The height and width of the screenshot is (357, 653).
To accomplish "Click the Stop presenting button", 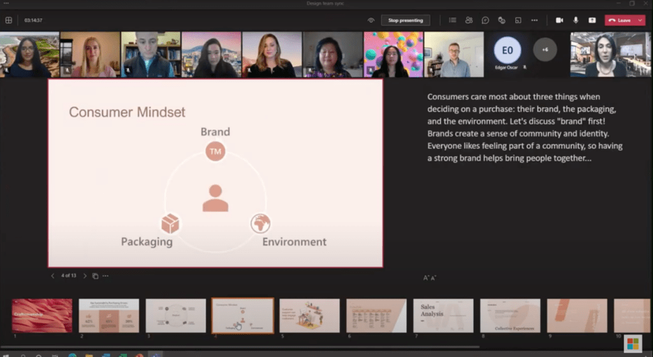I will (x=405, y=20).
